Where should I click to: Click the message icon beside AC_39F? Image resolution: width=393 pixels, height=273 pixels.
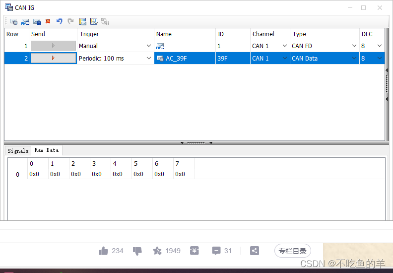(160, 59)
